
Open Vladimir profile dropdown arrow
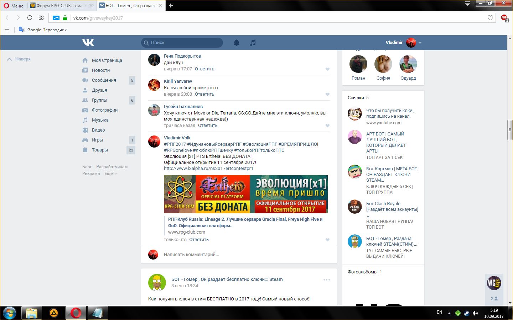tap(420, 43)
